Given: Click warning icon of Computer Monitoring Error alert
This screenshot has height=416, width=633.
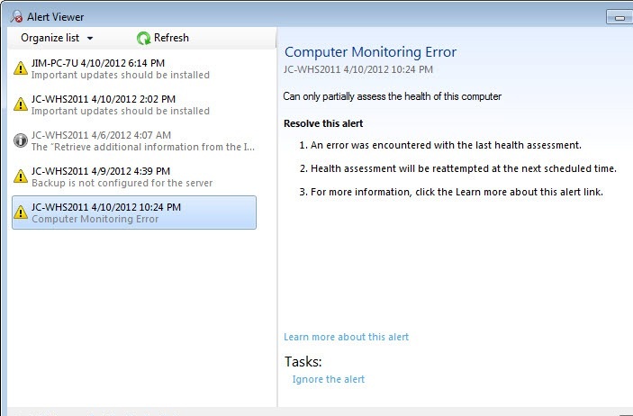Looking at the screenshot, I should 21,213.
